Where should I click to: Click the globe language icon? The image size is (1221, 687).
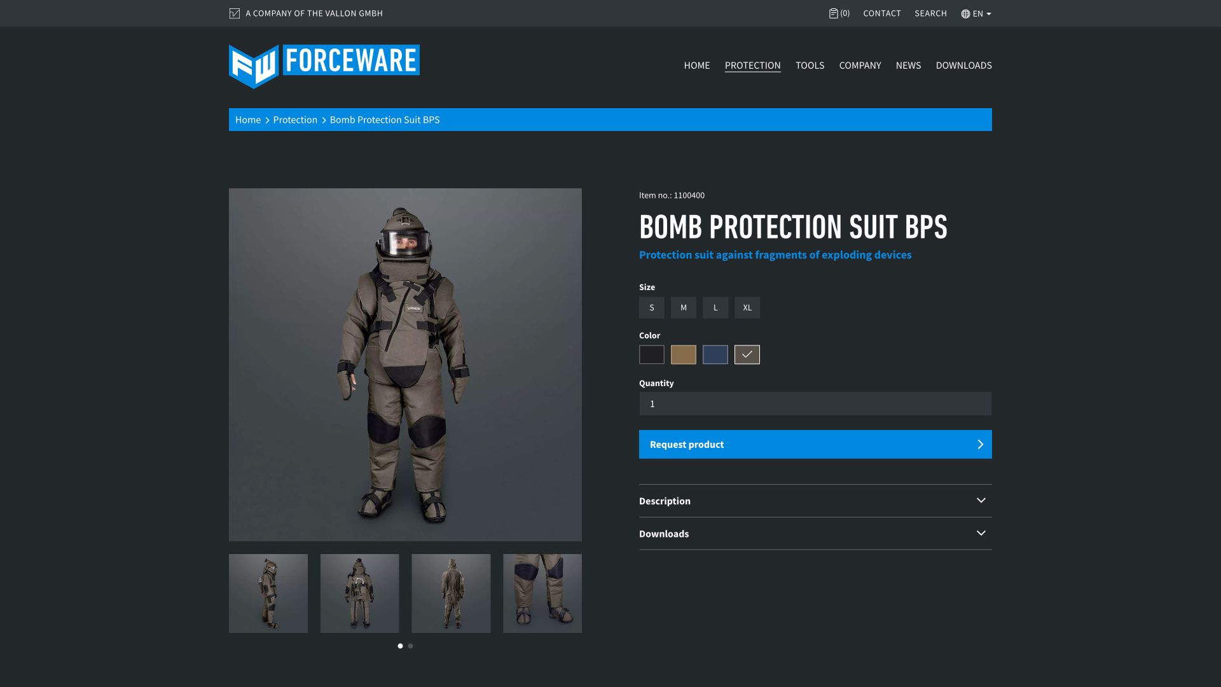click(x=965, y=14)
